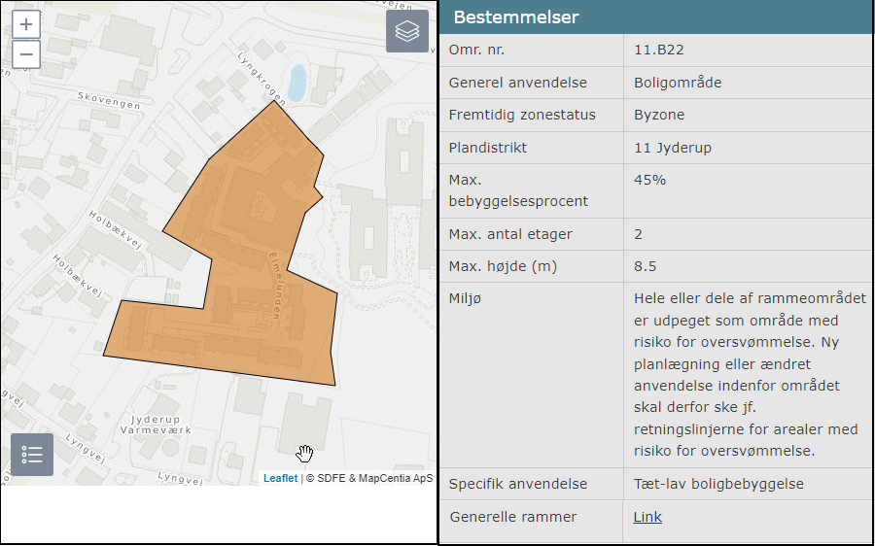Viewport: 875px width, 546px height.
Task: Click the Tæt-lav boligbebyggelse value
Action: (x=718, y=484)
